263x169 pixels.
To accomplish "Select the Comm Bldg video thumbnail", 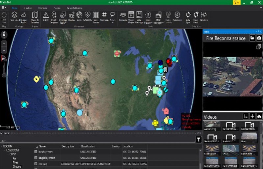I will 249,150.
